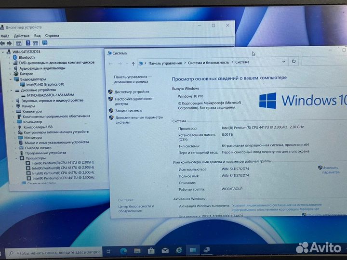Collapse the Видеоадаптеры node

(x=11, y=79)
